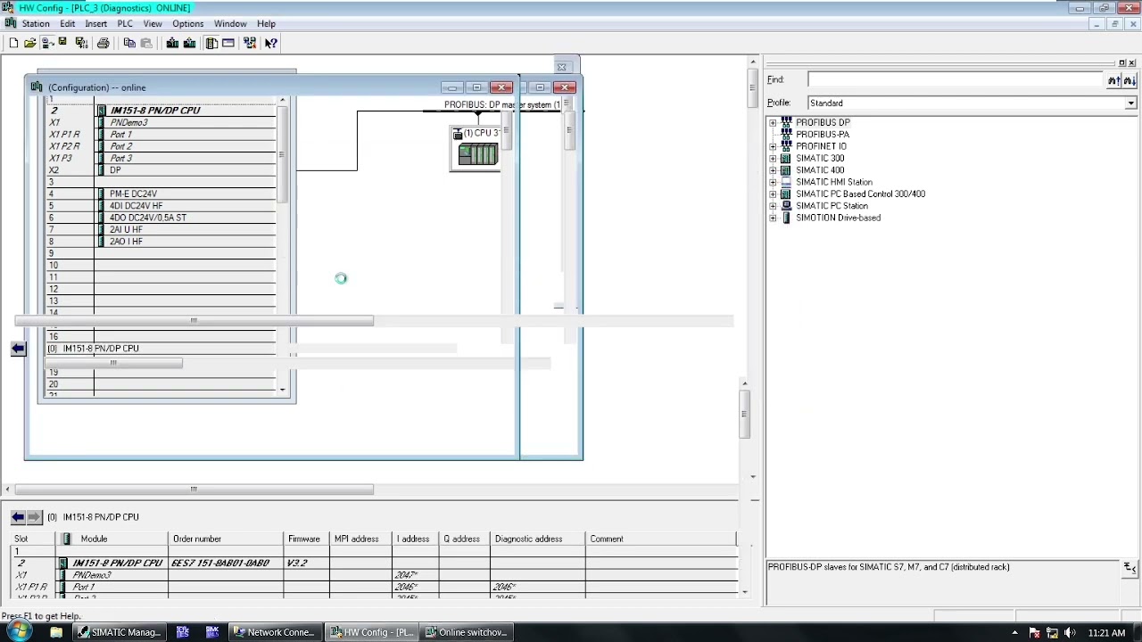Screen dimensions: 1142x642
Task: Expand the SIMATIC 400 catalog node
Action: pyautogui.click(x=773, y=170)
